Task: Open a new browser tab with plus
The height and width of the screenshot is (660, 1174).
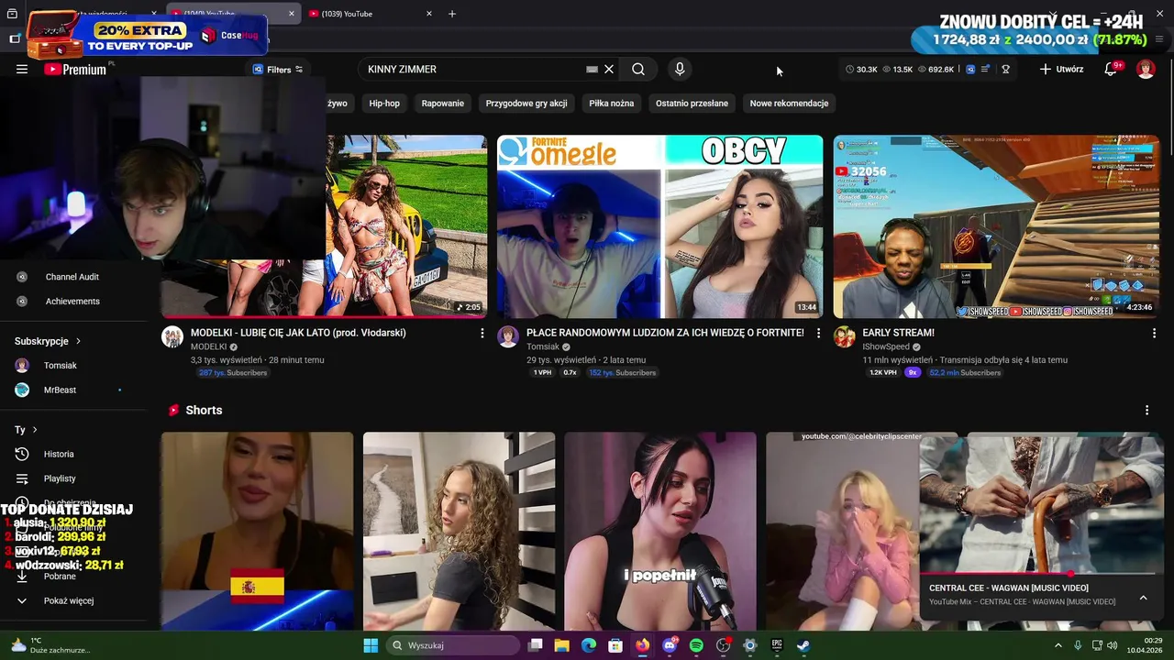Action: 452,14
